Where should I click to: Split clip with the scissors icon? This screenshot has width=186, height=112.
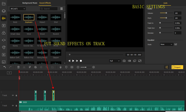24,67
